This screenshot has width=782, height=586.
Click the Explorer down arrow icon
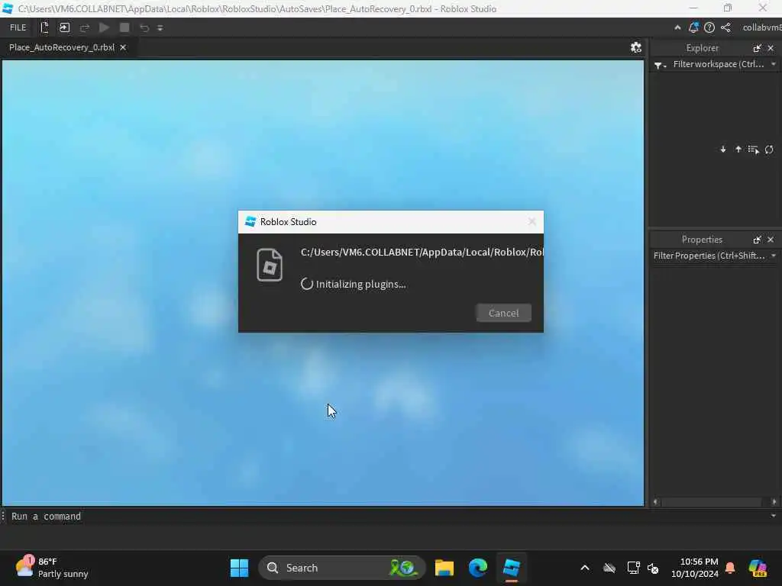tap(723, 150)
